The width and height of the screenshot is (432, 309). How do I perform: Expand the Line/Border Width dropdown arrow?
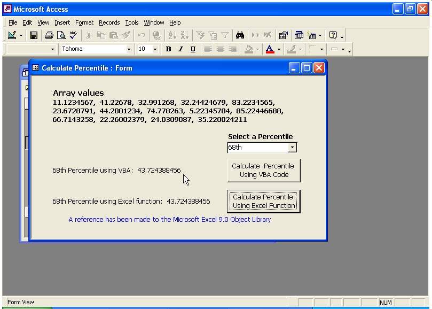pyautogui.click(x=321, y=49)
